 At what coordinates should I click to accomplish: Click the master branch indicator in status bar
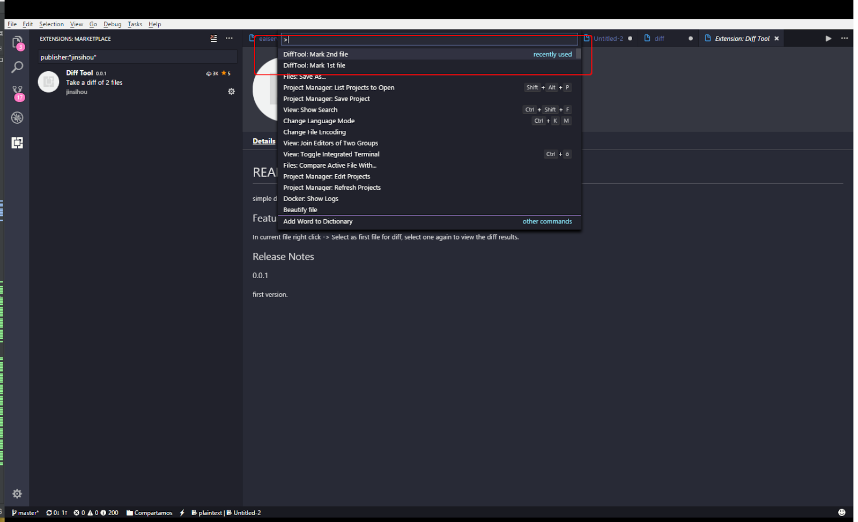pos(25,512)
